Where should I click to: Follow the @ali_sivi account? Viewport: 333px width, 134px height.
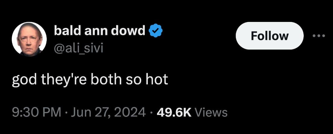pyautogui.click(x=269, y=36)
